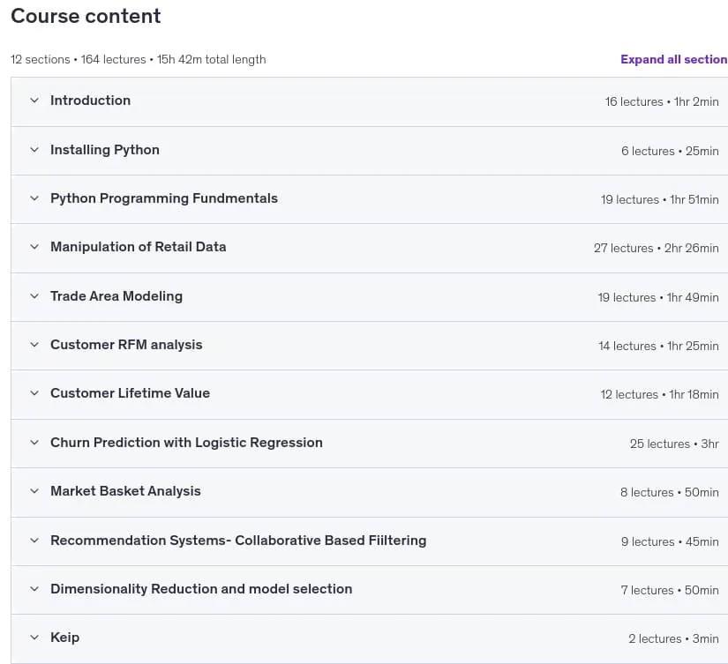Expand Churn Prediction with Logistic Regression chevron
The image size is (728, 664).
click(x=34, y=442)
